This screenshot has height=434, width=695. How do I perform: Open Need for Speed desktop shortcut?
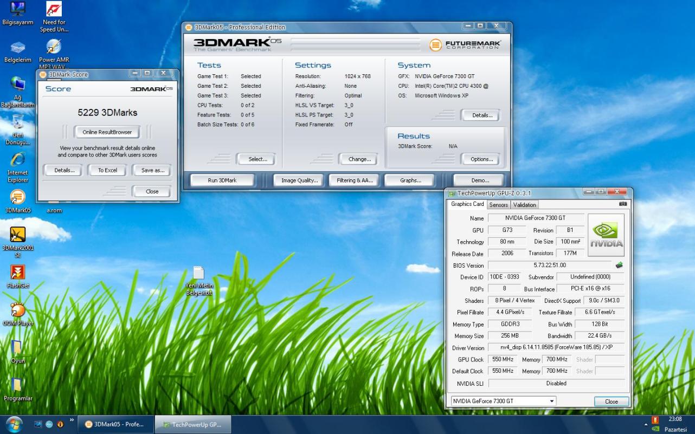pyautogui.click(x=54, y=17)
